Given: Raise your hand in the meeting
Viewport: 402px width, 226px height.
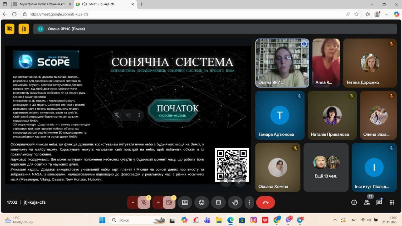Looking at the screenshot, I should [x=235, y=203].
